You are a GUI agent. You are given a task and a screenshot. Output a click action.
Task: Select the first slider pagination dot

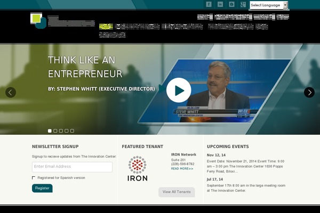tap(50, 130)
